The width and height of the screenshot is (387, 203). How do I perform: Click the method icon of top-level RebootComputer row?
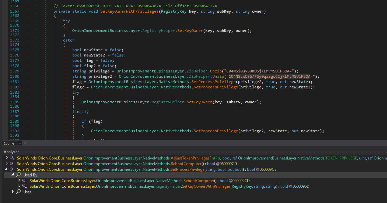pos(11,163)
